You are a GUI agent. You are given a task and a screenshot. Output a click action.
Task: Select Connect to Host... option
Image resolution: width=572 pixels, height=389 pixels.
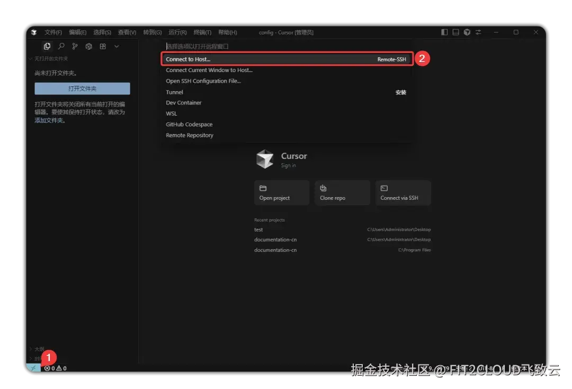[287, 59]
